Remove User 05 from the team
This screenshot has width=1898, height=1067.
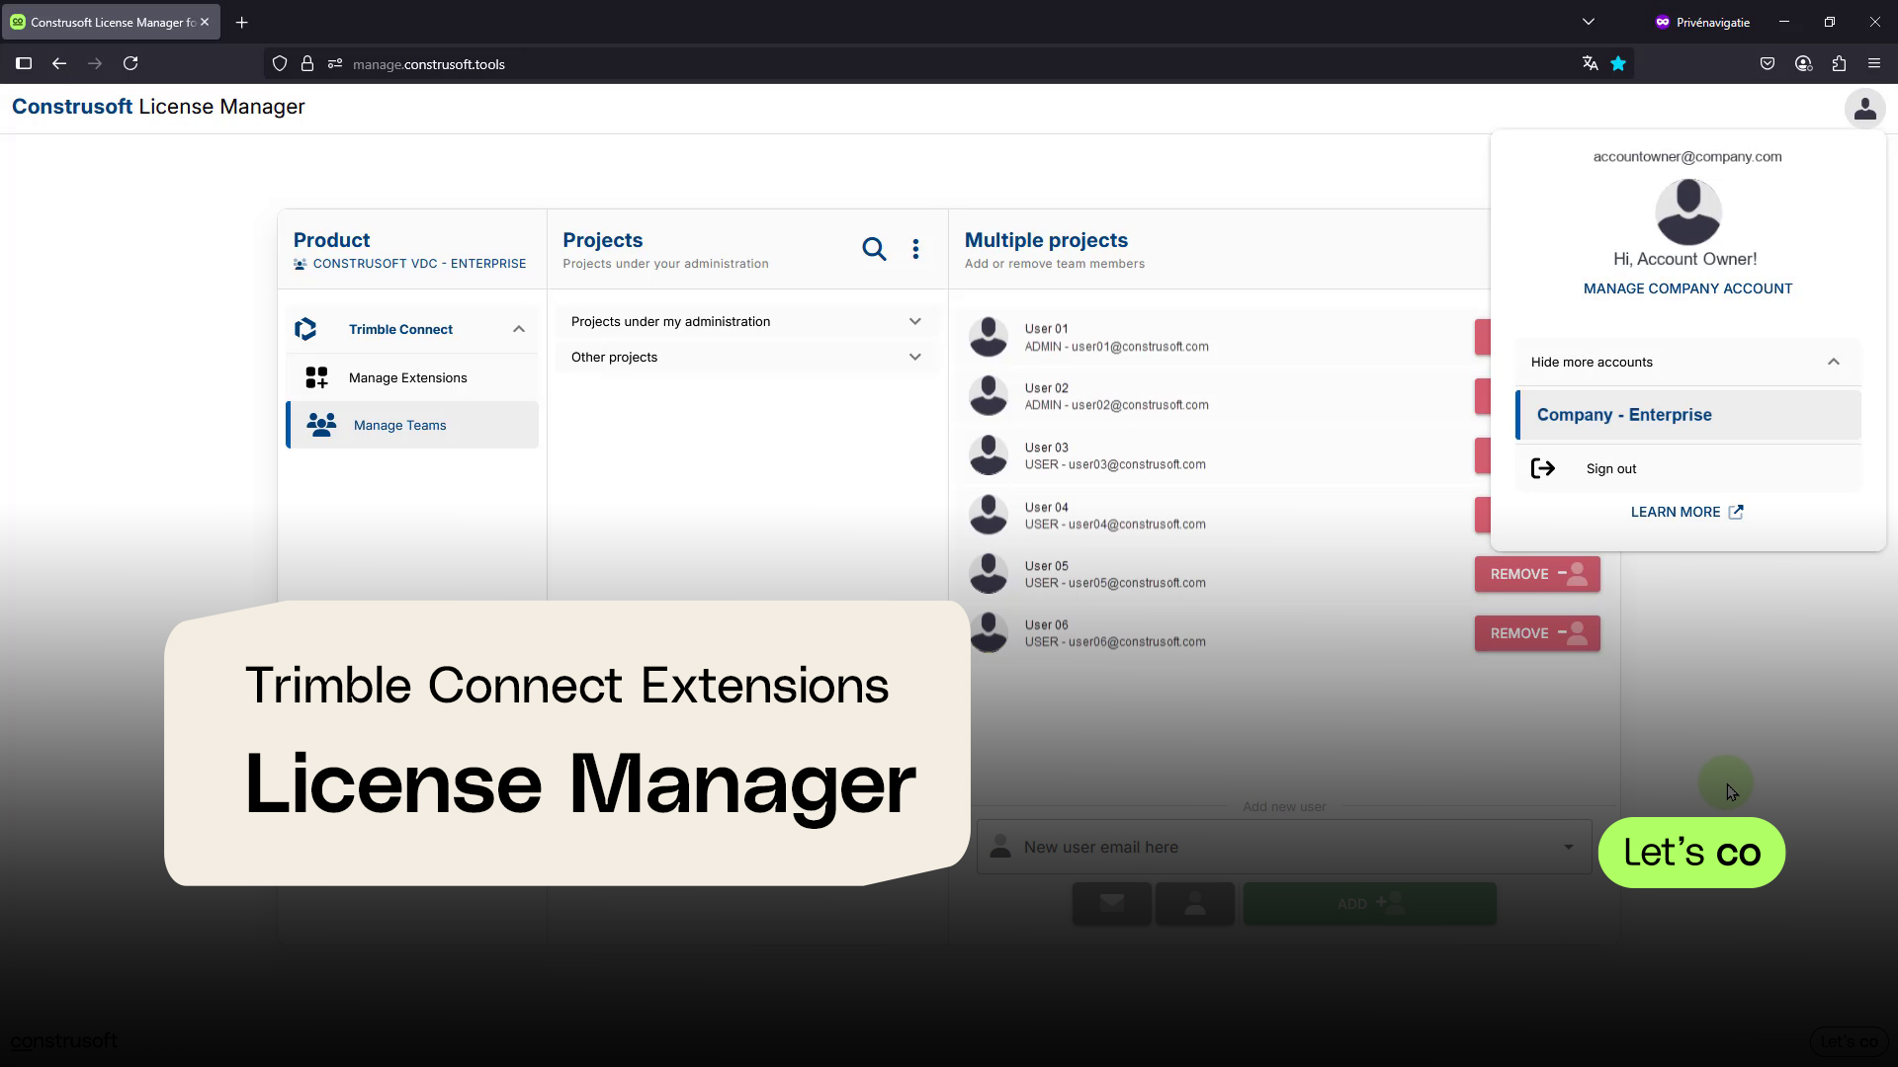pos(1537,574)
